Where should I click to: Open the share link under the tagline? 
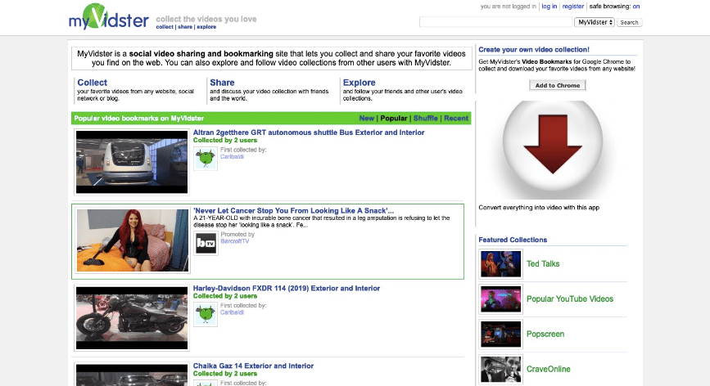pos(185,27)
